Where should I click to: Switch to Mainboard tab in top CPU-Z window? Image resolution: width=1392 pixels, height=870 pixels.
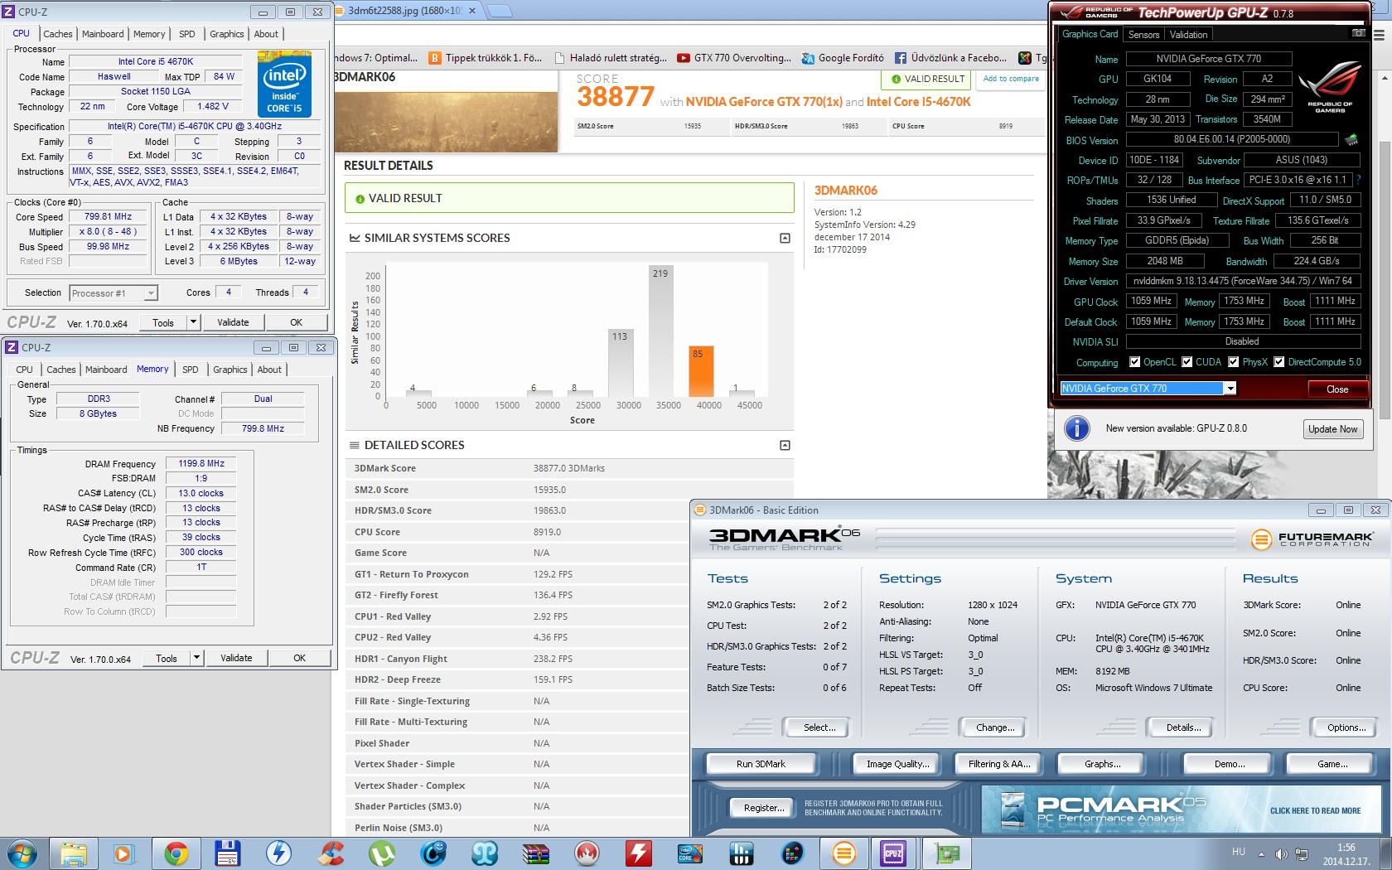[x=103, y=34]
